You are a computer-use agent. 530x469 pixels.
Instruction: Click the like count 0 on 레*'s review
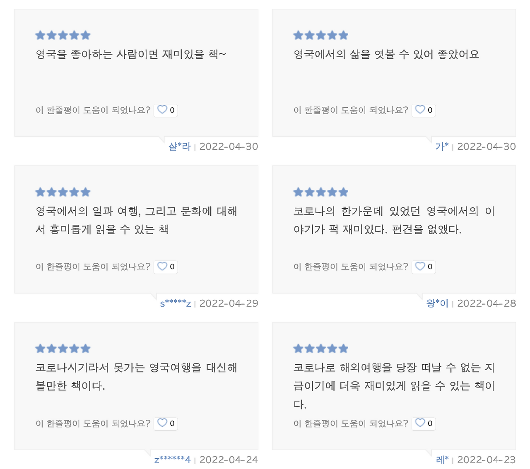coord(430,423)
